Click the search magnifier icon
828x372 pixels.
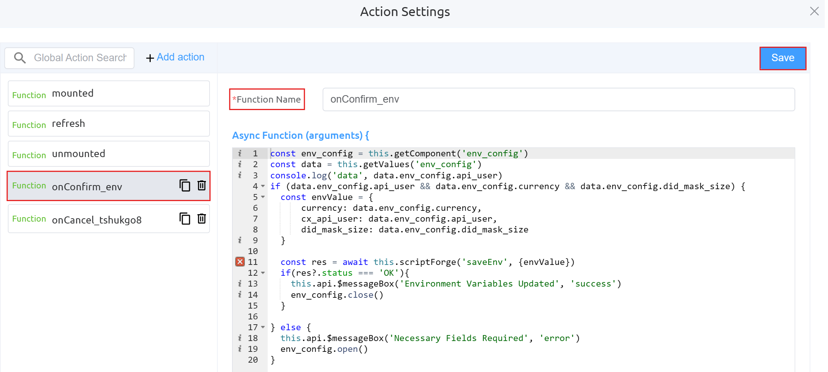[20, 58]
